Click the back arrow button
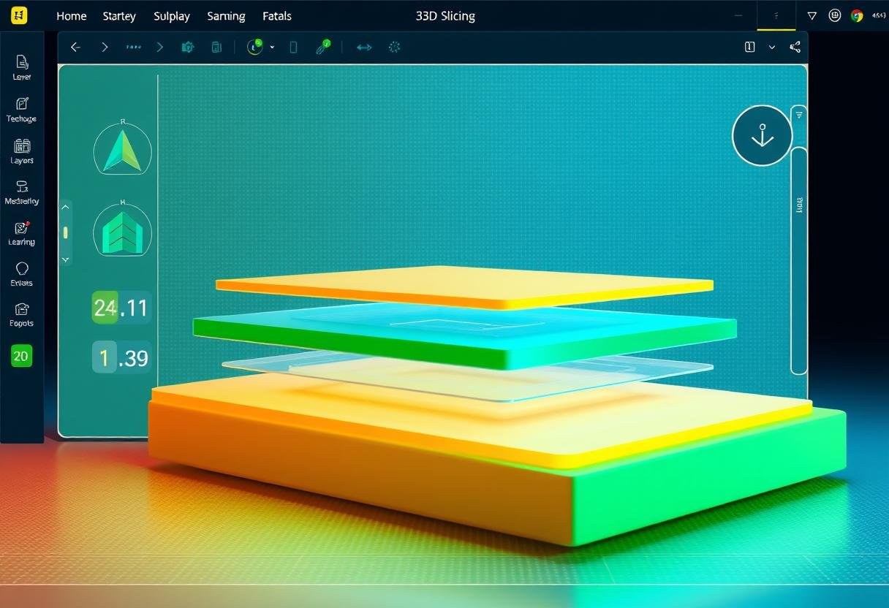The width and height of the screenshot is (889, 608). pos(75,47)
